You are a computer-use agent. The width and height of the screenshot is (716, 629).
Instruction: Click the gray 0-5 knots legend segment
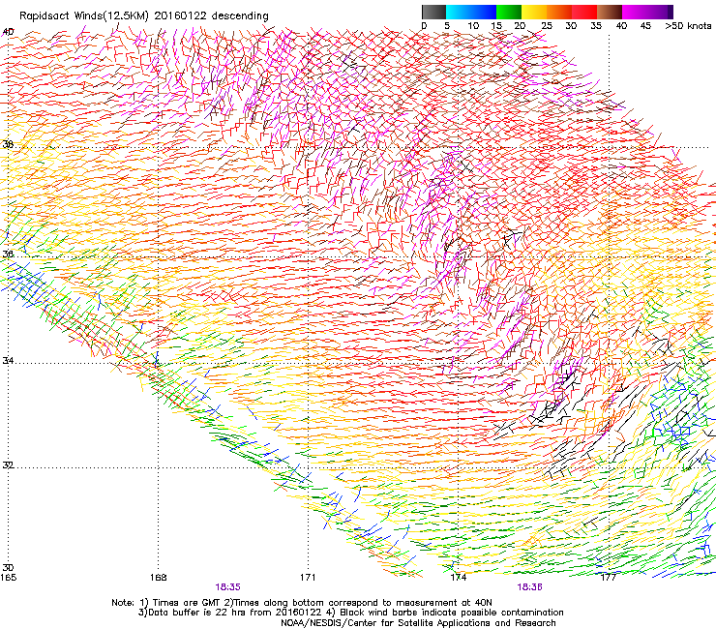tap(433, 12)
